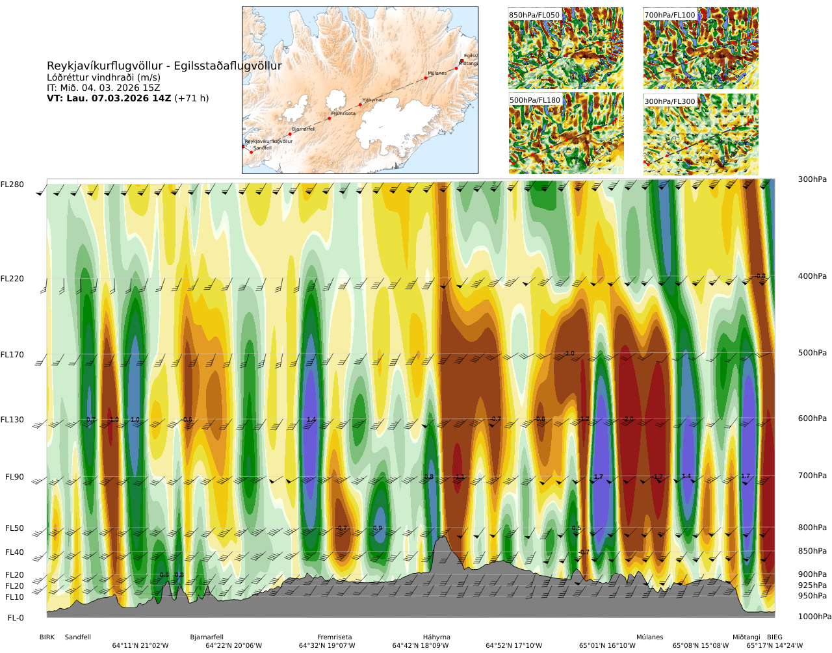Click the FL10 axis label
Image resolution: width=832 pixels, height=653 pixels.
point(14,597)
